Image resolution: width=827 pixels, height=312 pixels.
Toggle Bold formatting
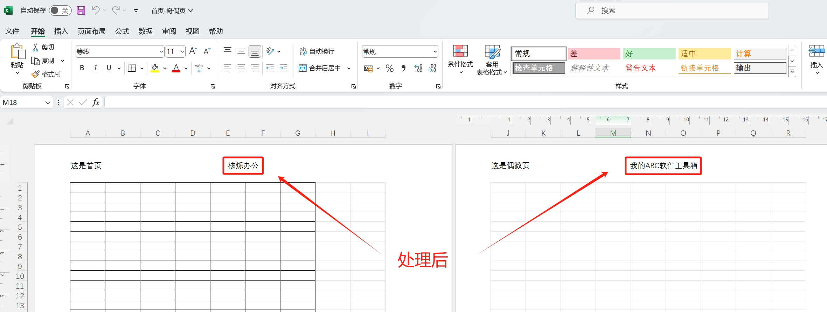(82, 68)
